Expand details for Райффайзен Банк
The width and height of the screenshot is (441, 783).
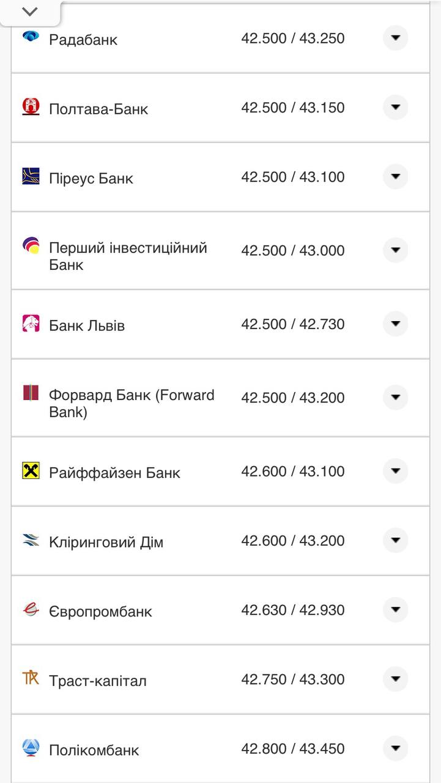396,471
